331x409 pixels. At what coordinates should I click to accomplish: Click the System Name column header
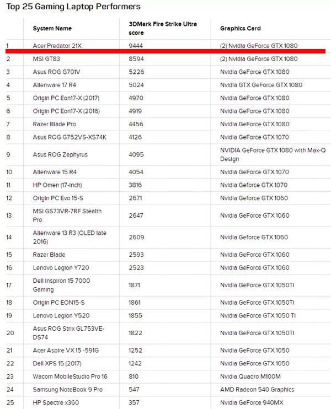point(52,28)
